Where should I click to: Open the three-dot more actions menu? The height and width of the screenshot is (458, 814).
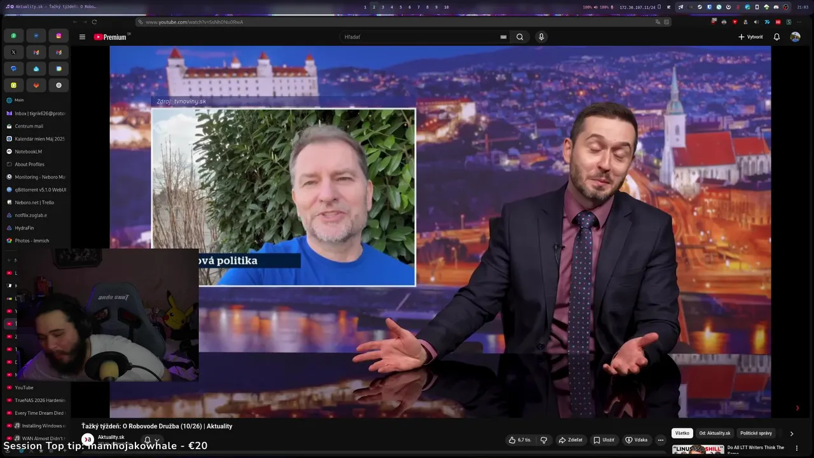660,440
